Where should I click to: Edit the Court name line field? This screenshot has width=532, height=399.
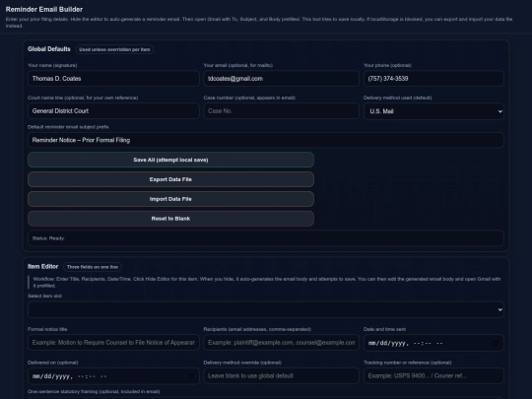tap(113, 111)
